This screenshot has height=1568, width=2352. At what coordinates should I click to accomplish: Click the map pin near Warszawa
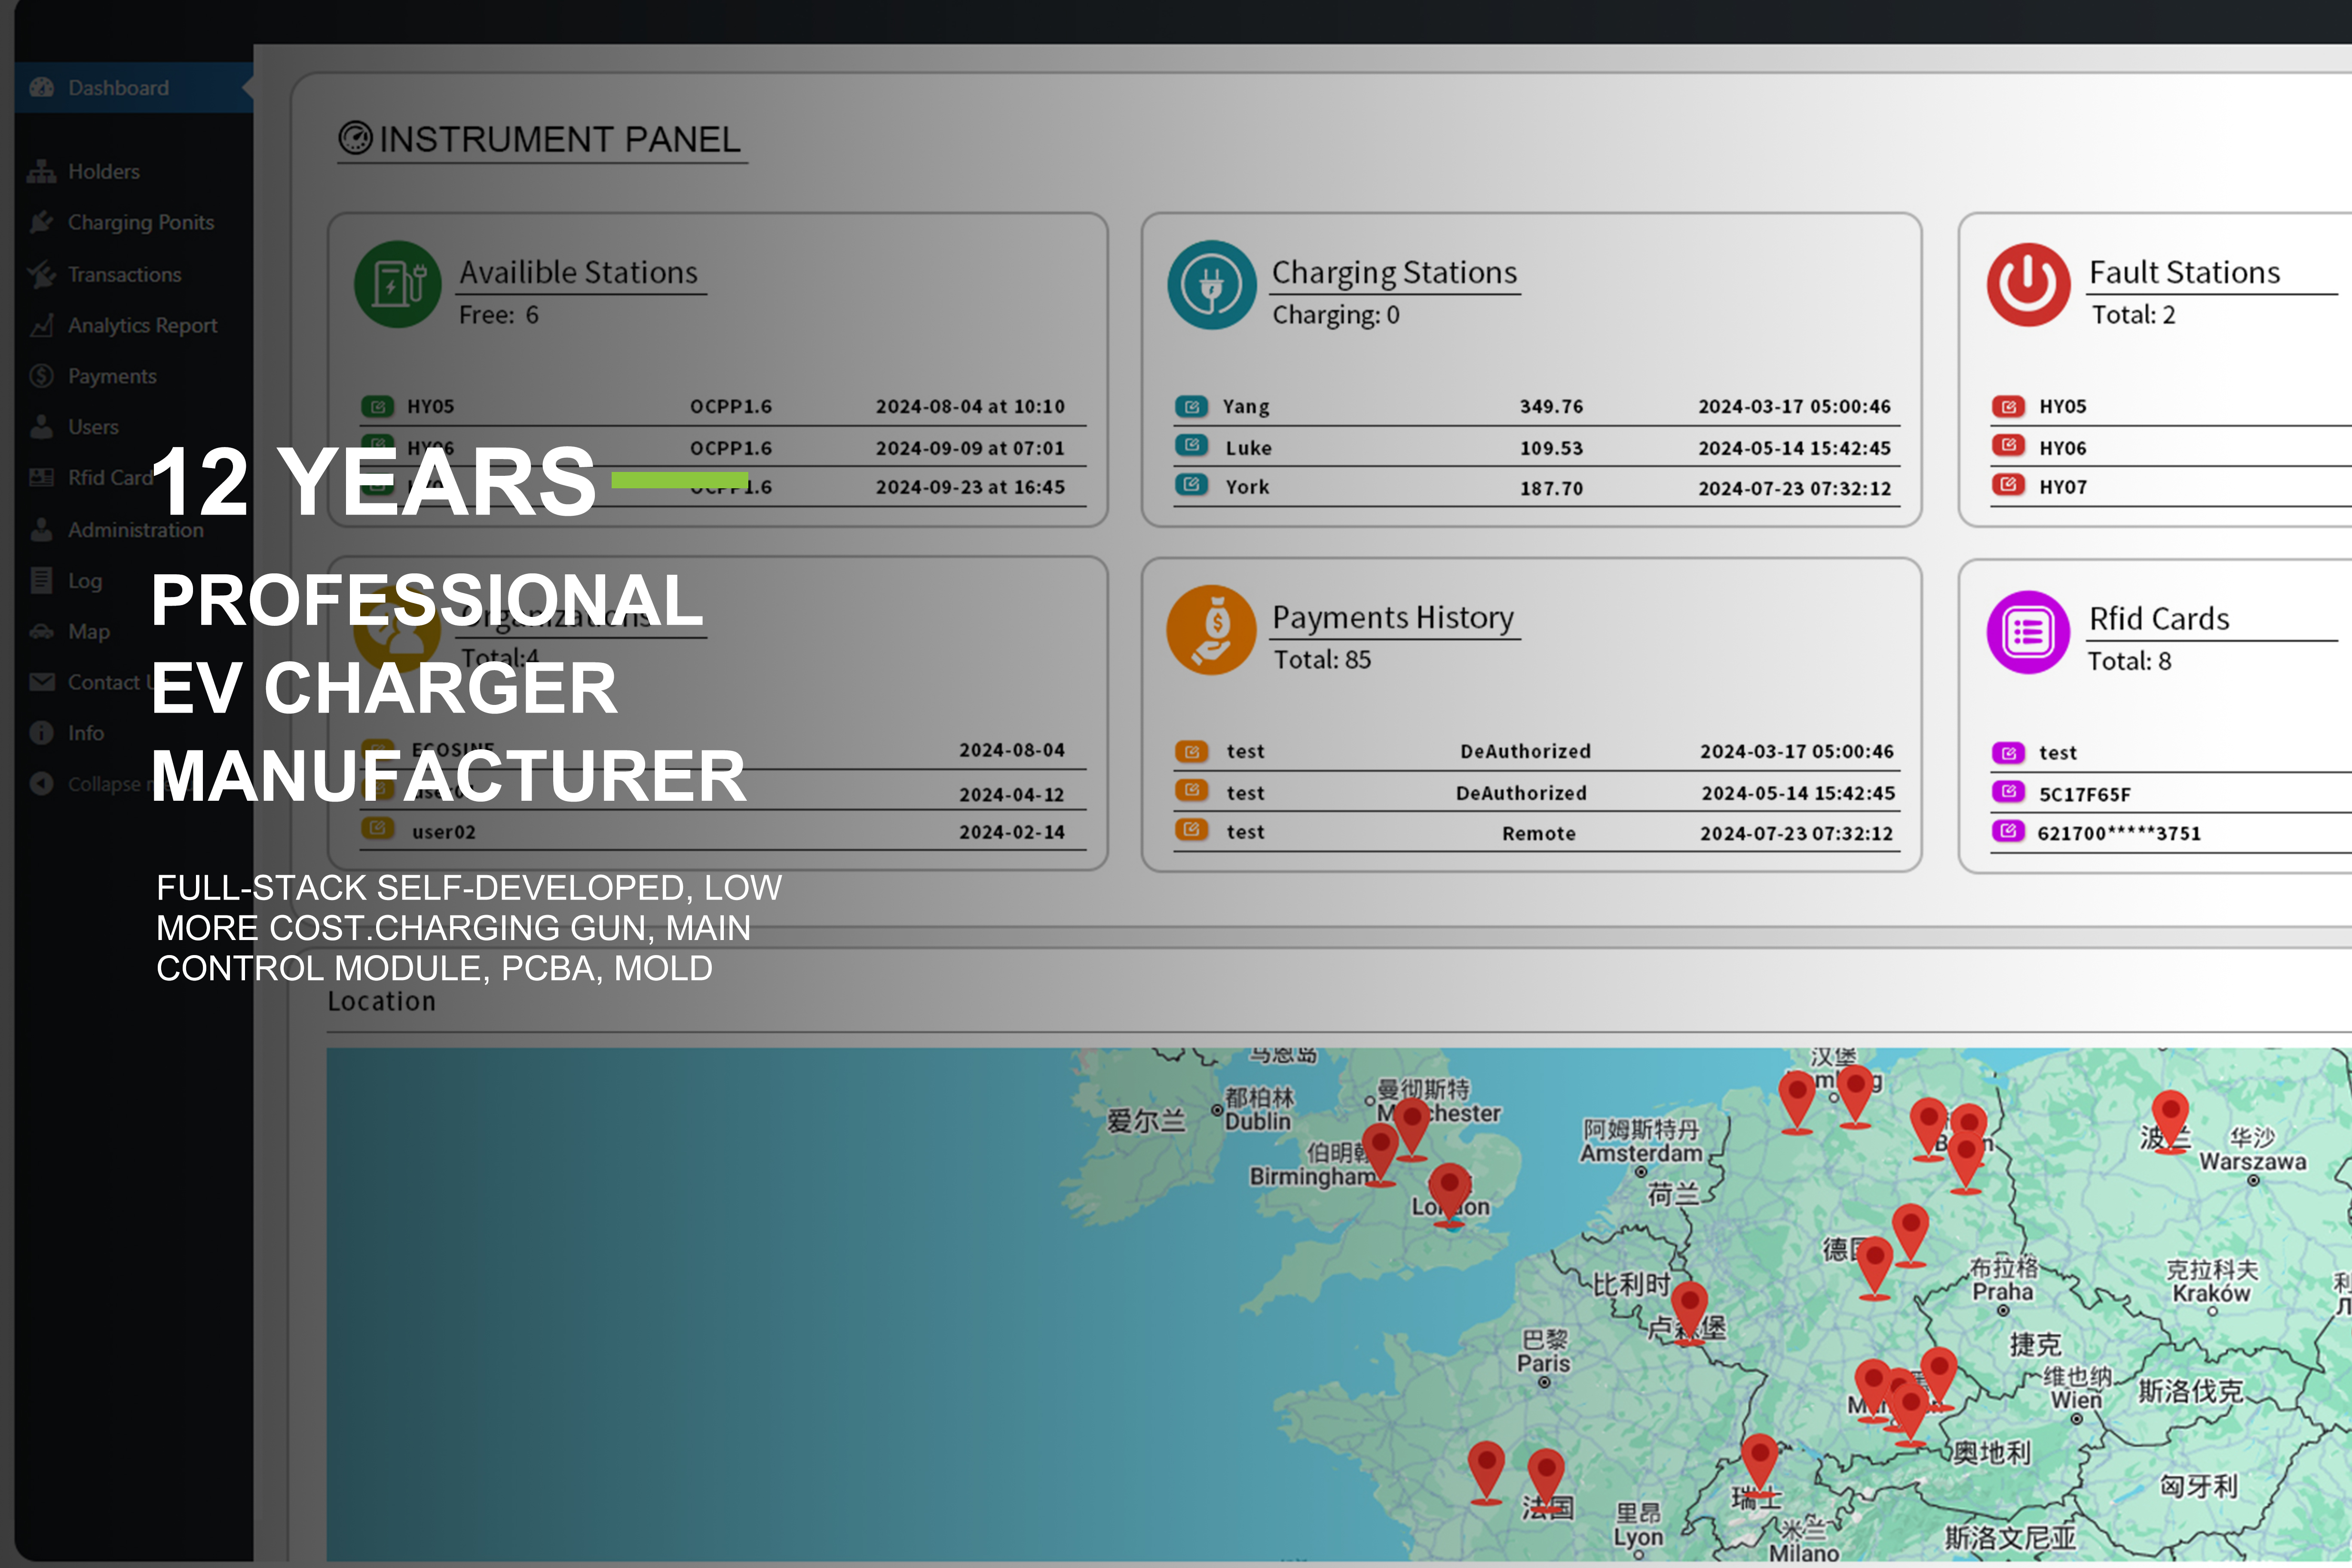(2170, 1122)
